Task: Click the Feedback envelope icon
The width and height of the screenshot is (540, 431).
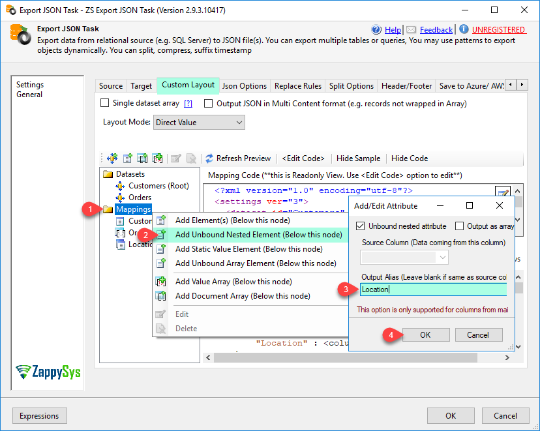Action: [x=411, y=30]
